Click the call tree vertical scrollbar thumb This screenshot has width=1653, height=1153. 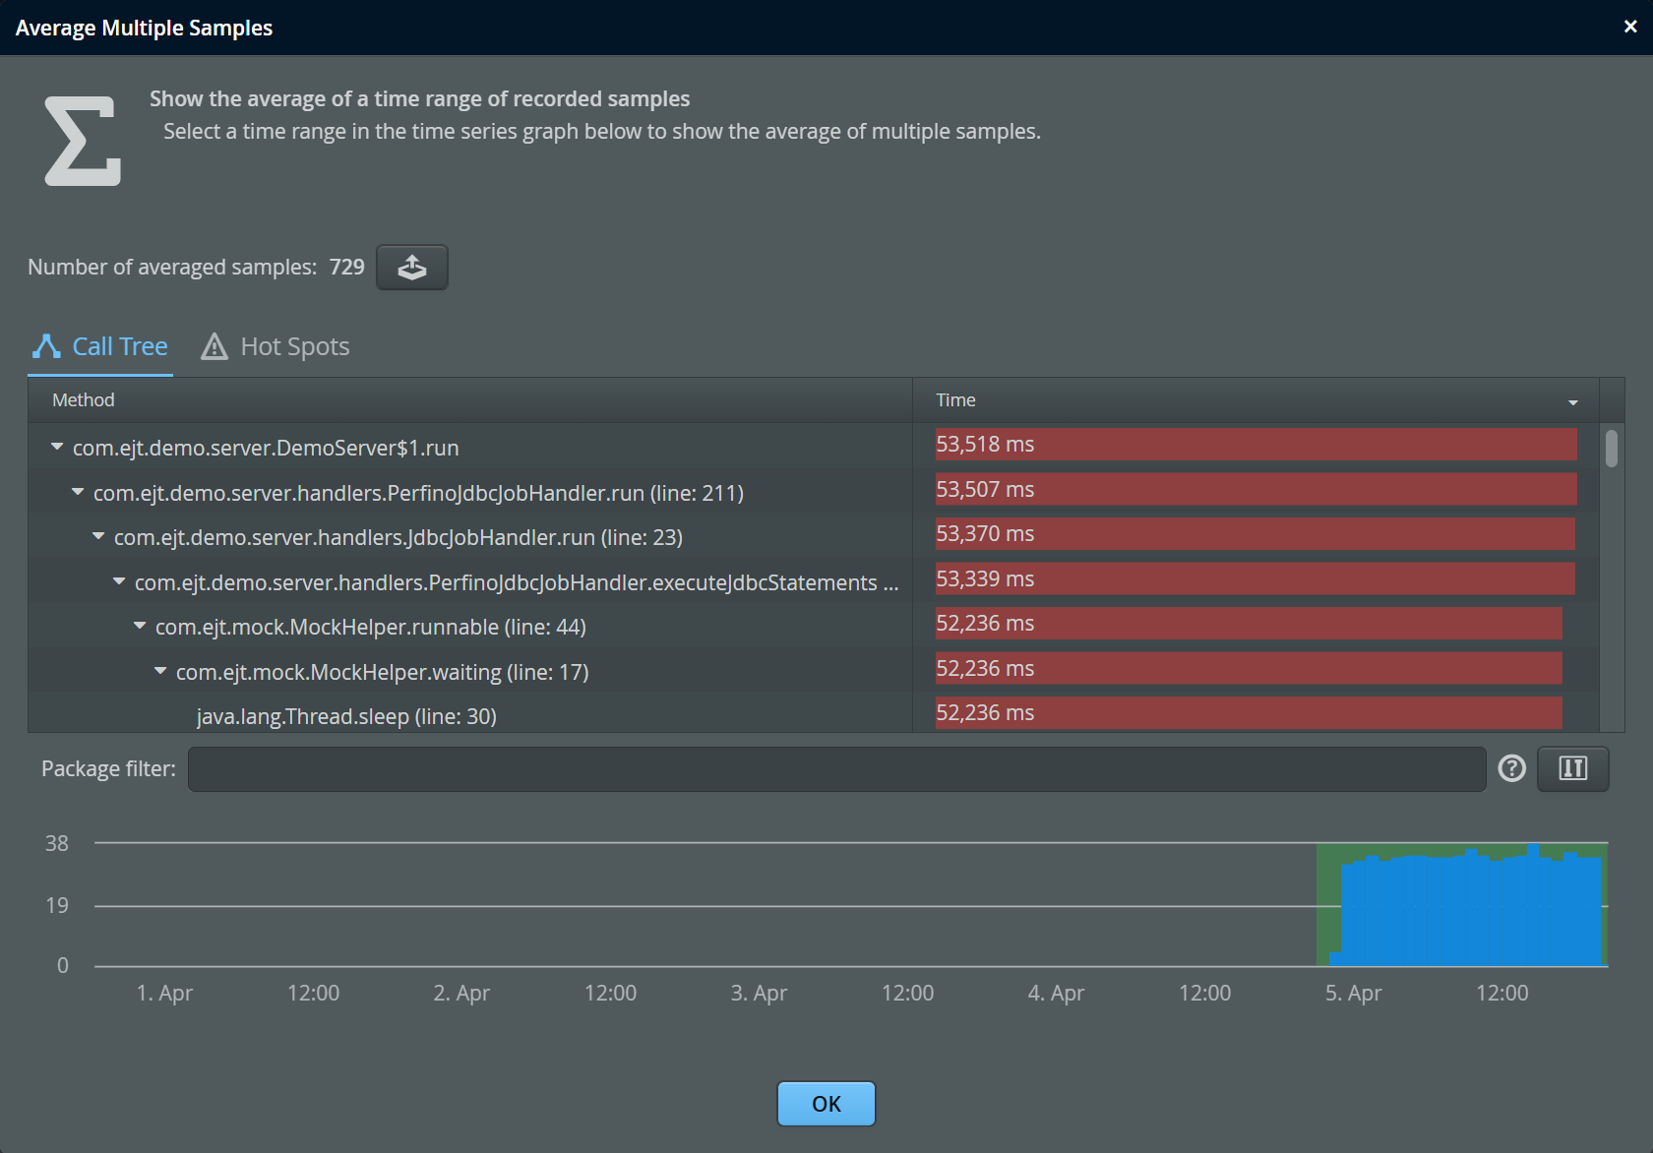point(1612,448)
